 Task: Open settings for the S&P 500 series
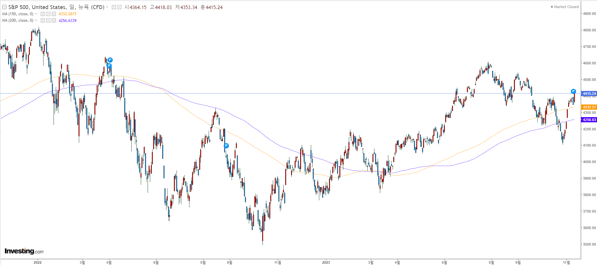pyautogui.click(x=119, y=7)
